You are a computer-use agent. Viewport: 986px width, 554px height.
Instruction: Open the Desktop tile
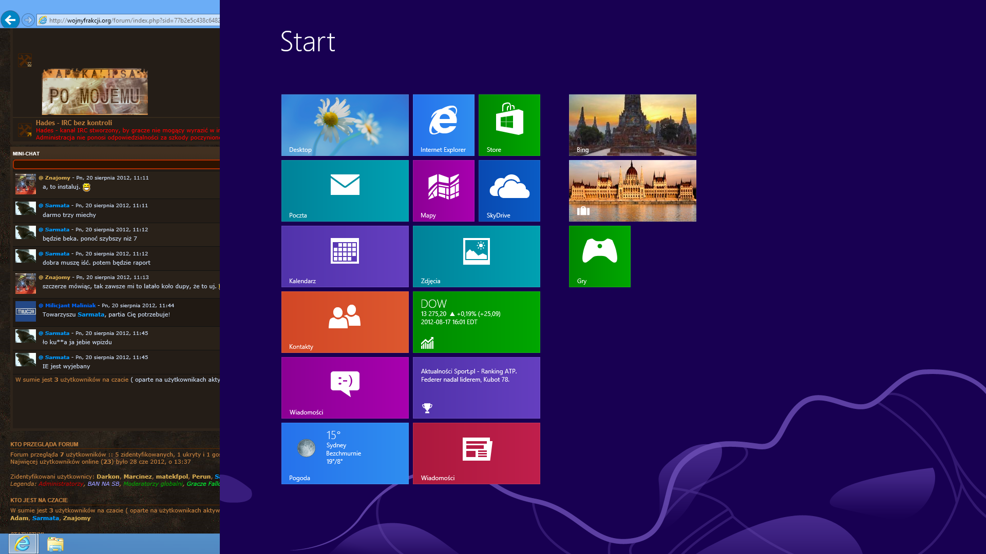pos(345,125)
